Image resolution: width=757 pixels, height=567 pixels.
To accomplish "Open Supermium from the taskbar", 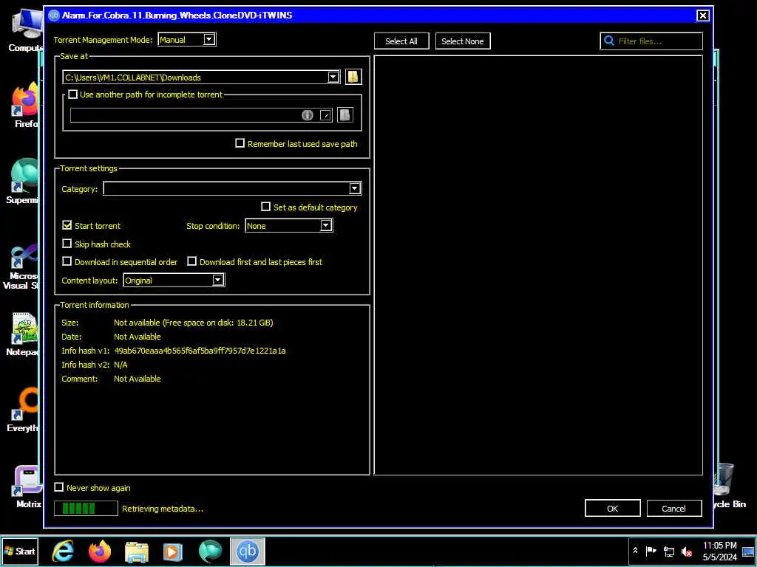I will pyautogui.click(x=211, y=551).
